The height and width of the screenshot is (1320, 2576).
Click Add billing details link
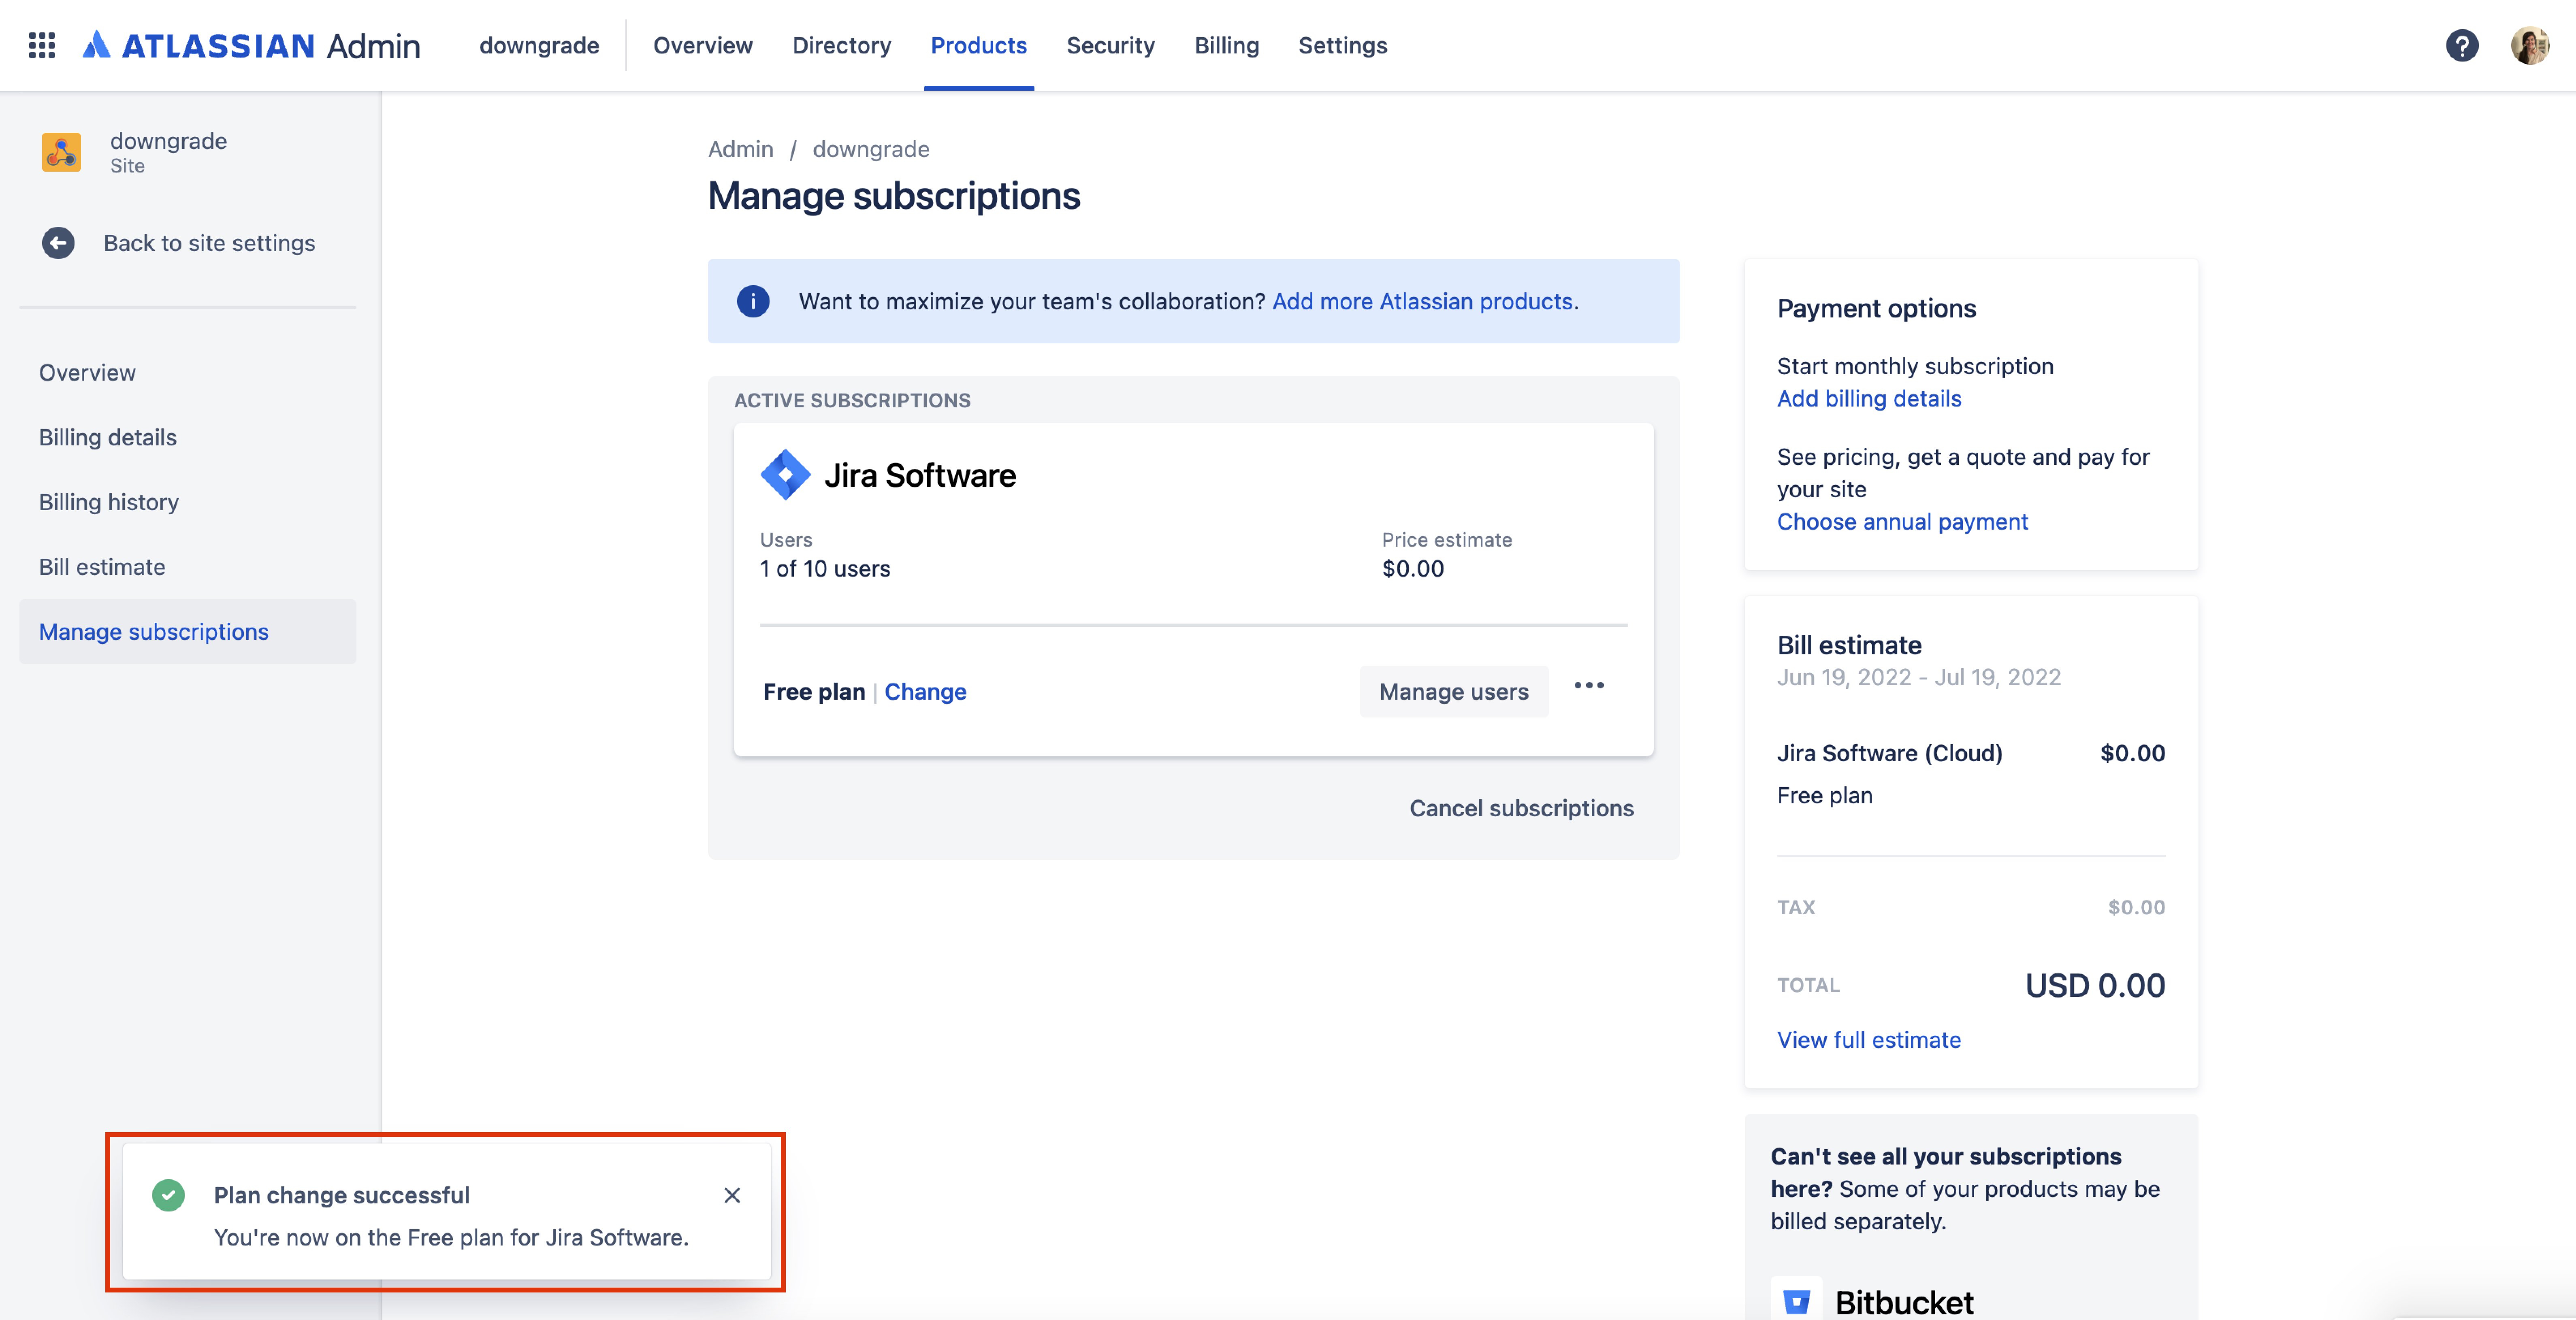1869,398
